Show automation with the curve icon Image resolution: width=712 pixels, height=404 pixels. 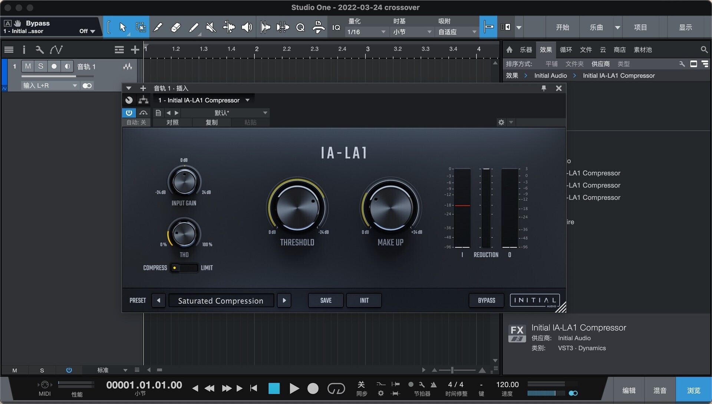pyautogui.click(x=56, y=50)
